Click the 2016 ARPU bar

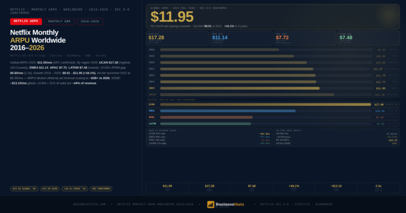tap(219, 50)
